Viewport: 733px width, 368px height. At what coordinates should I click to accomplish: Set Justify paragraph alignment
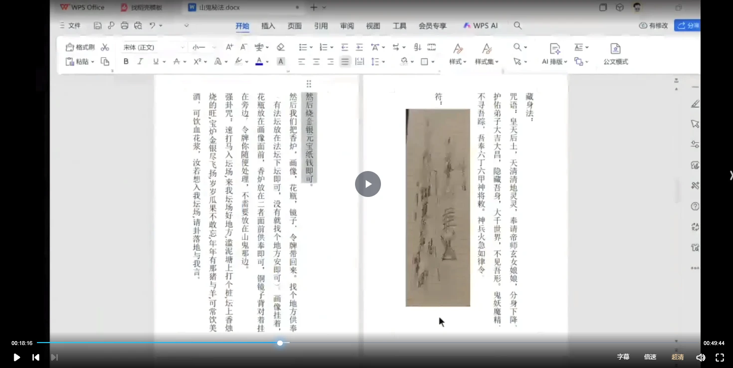click(x=345, y=61)
